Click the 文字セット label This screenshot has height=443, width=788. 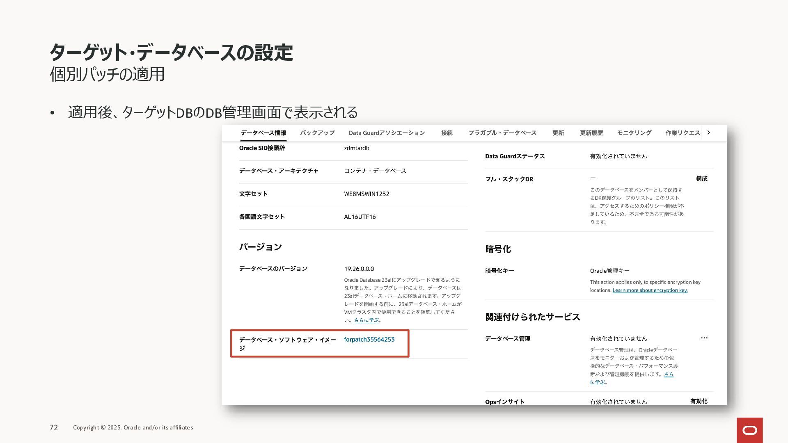click(253, 194)
